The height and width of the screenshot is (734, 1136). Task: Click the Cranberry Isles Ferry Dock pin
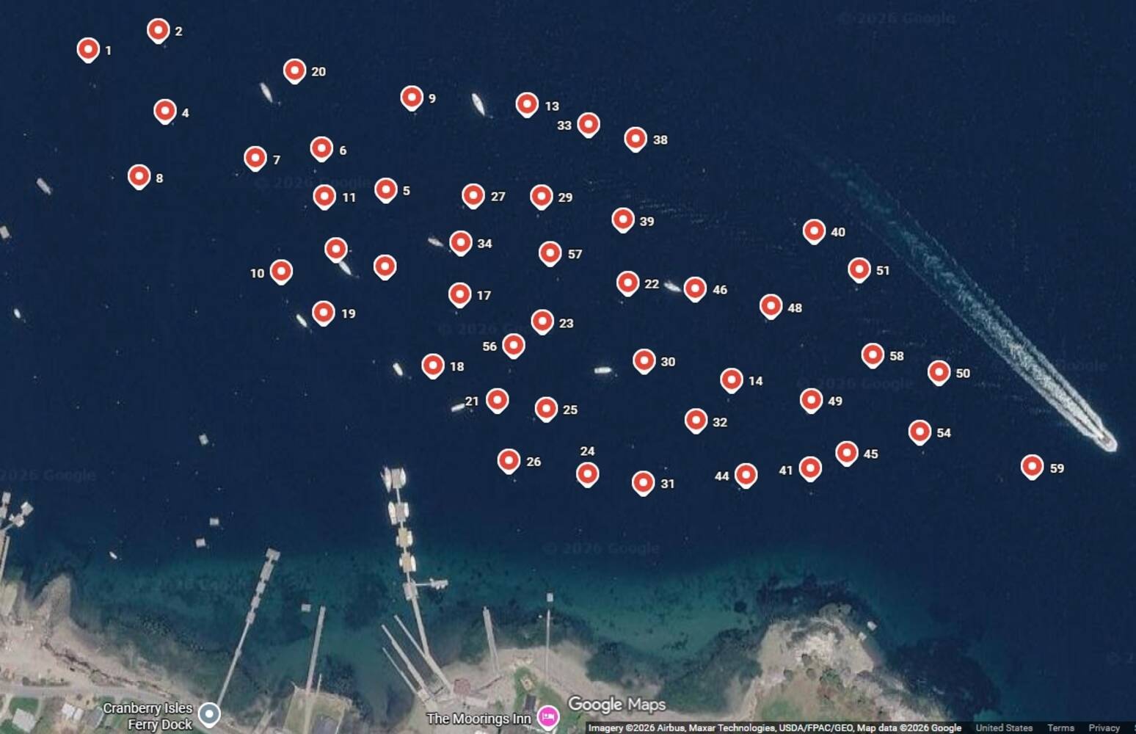209,714
